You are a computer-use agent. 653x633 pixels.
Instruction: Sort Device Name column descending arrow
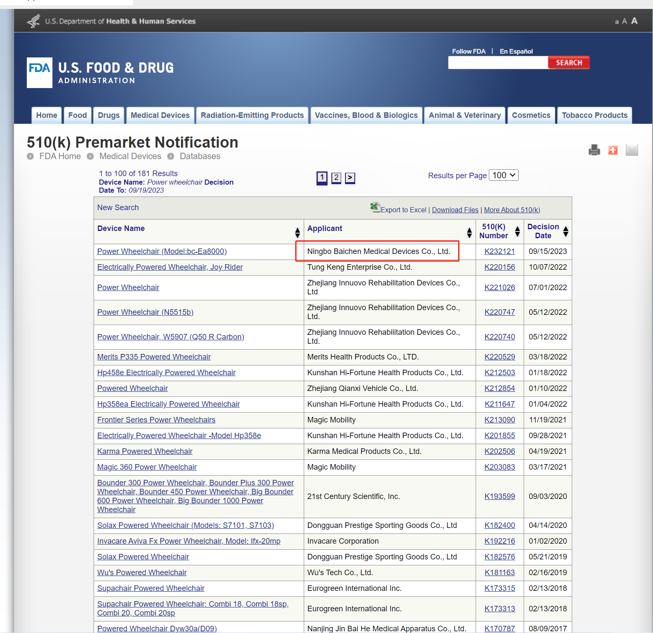click(x=297, y=235)
